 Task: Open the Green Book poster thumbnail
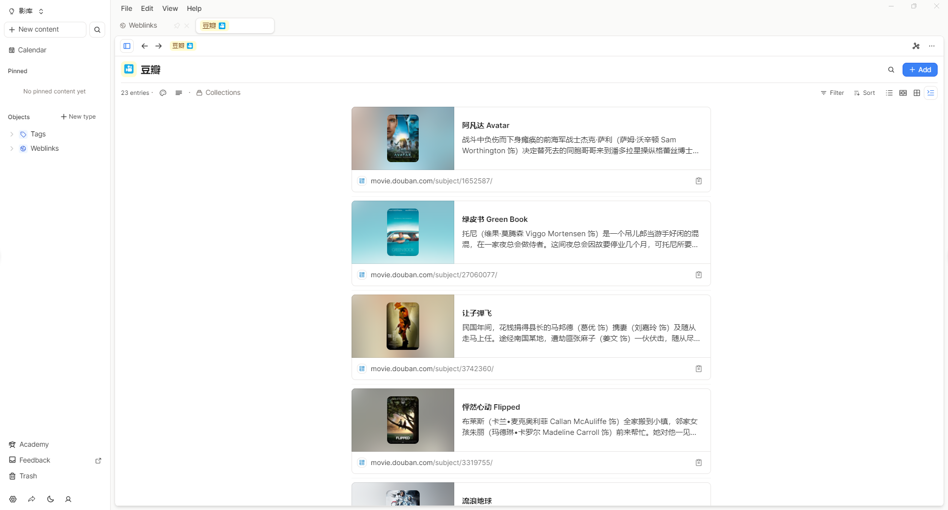(402, 232)
